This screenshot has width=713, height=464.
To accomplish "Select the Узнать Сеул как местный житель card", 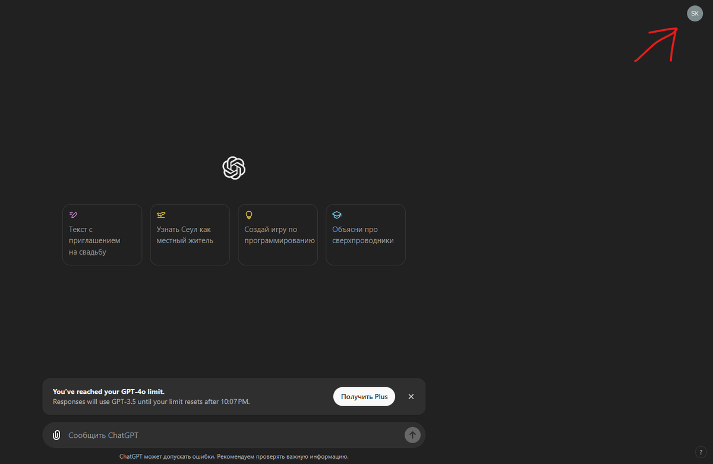I will tap(190, 234).
